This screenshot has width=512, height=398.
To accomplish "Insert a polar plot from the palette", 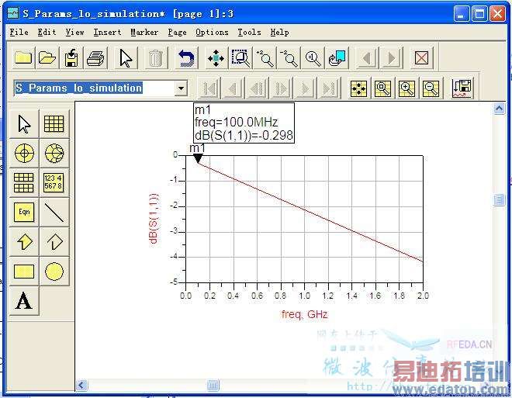I will tap(24, 153).
